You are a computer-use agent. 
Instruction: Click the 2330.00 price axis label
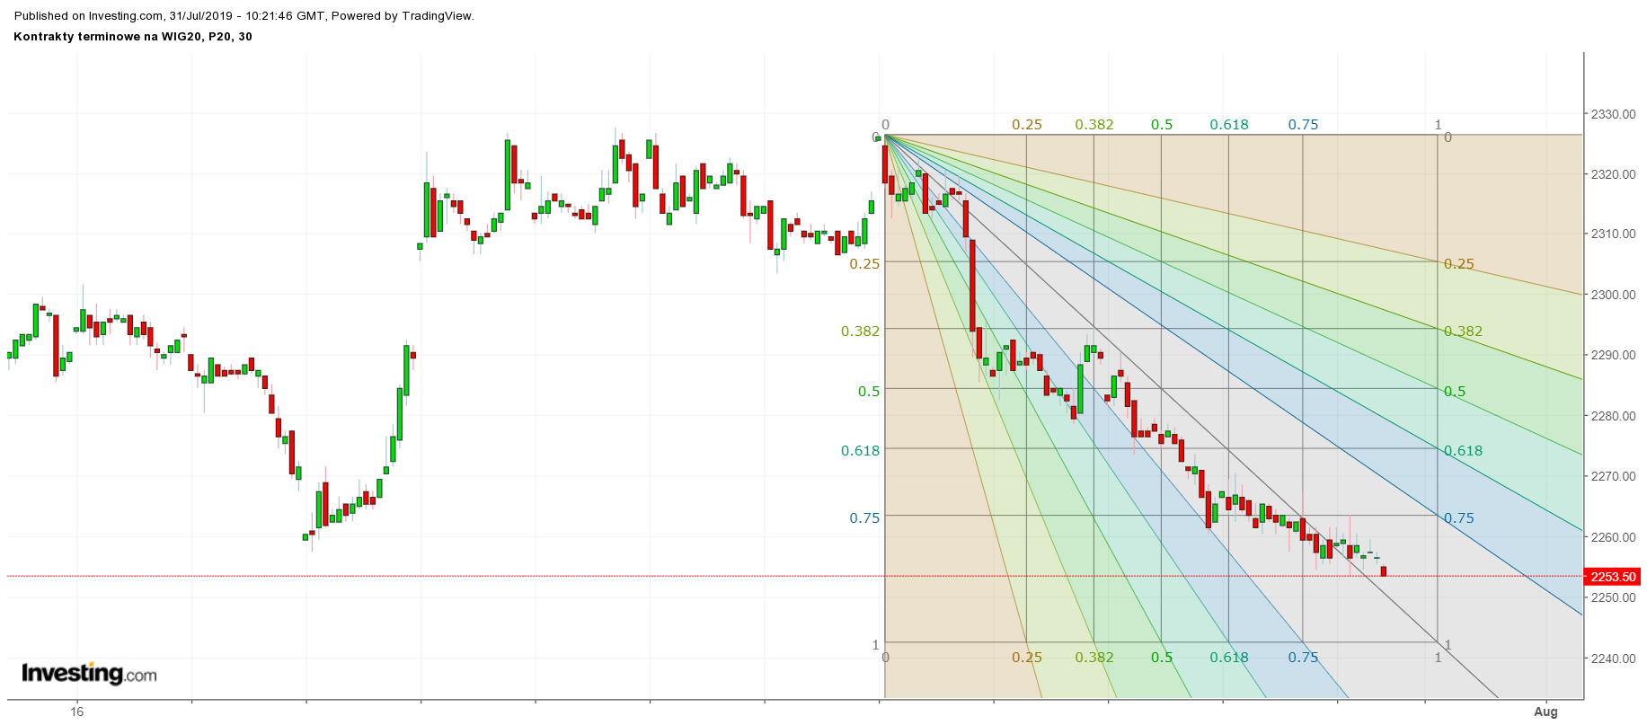tap(1614, 114)
